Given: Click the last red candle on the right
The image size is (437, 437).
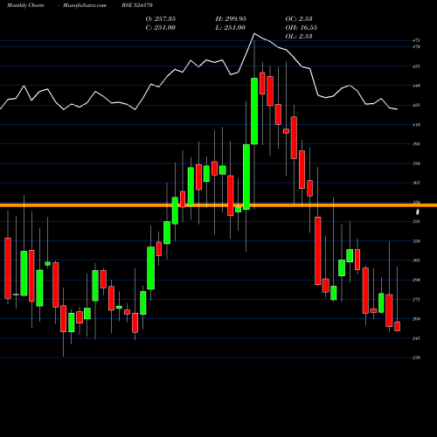Looking at the screenshot, I should click(x=397, y=326).
